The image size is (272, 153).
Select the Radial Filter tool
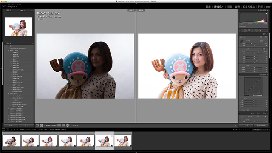[x=257, y=31]
